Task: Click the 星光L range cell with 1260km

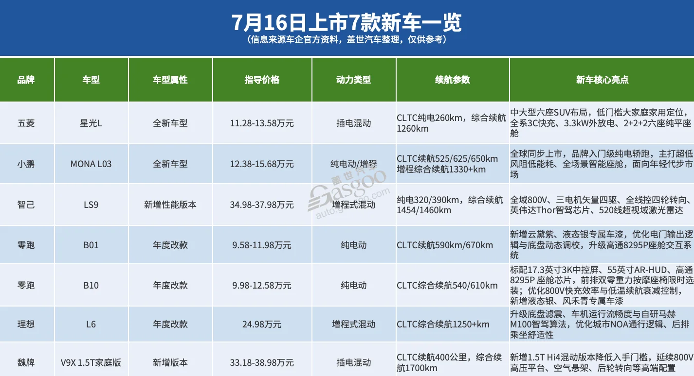Action: [x=453, y=123]
